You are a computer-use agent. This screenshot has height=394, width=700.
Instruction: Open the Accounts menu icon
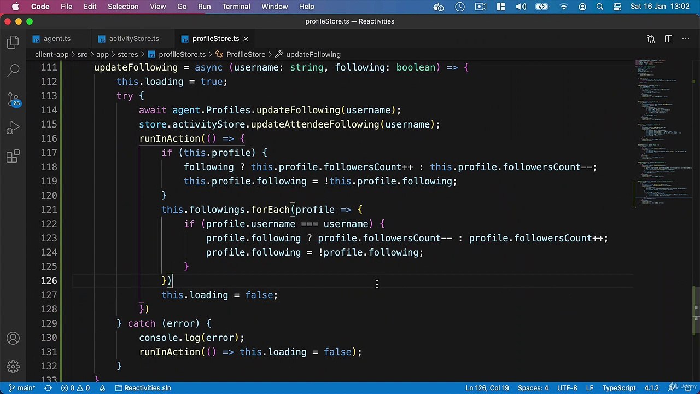pyautogui.click(x=13, y=338)
